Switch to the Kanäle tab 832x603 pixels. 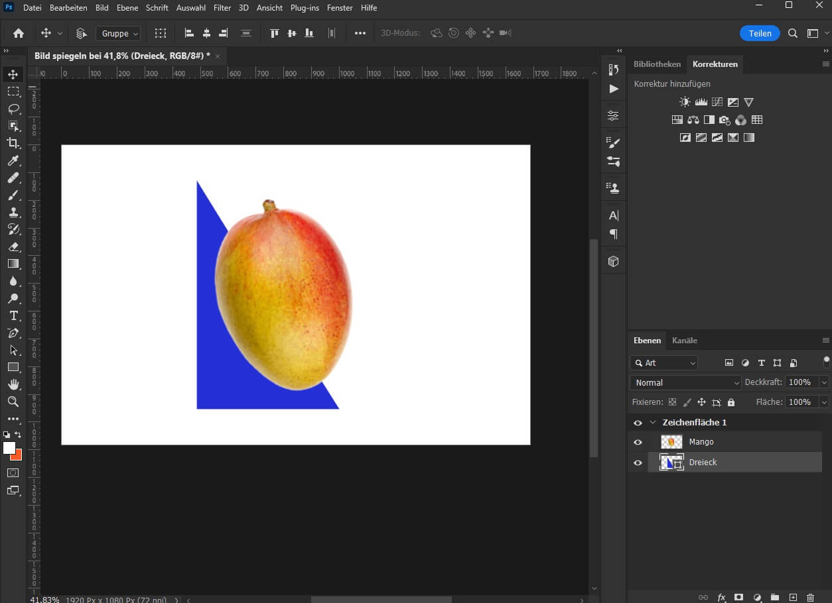pos(684,340)
